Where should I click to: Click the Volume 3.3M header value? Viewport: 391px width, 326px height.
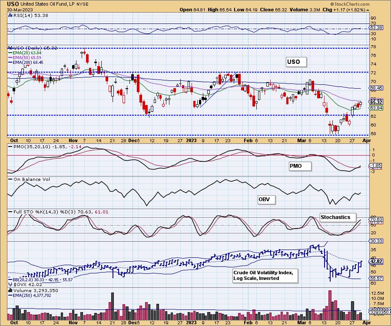tap(305, 10)
